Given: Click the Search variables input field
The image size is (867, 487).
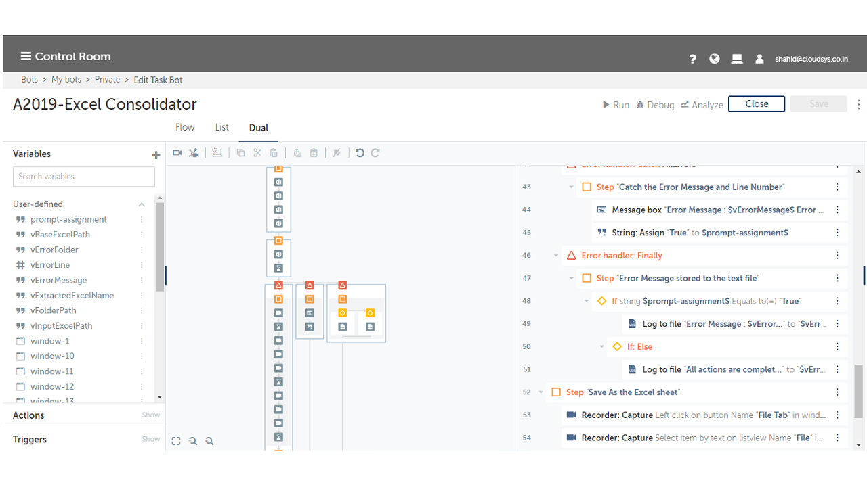Looking at the screenshot, I should point(84,177).
